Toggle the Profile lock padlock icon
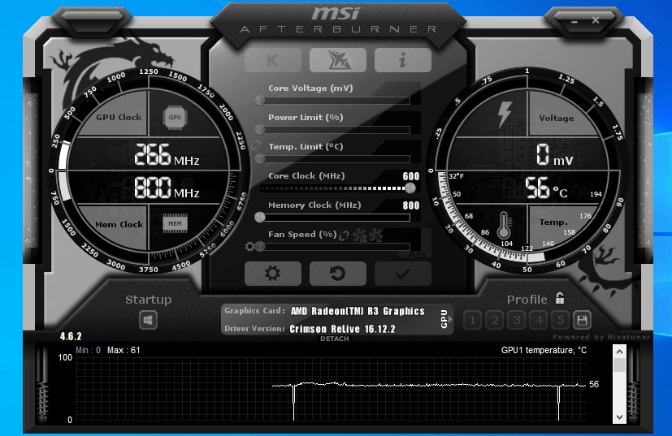 (x=560, y=298)
